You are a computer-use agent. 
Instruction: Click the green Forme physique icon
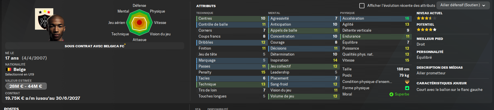click(407, 88)
